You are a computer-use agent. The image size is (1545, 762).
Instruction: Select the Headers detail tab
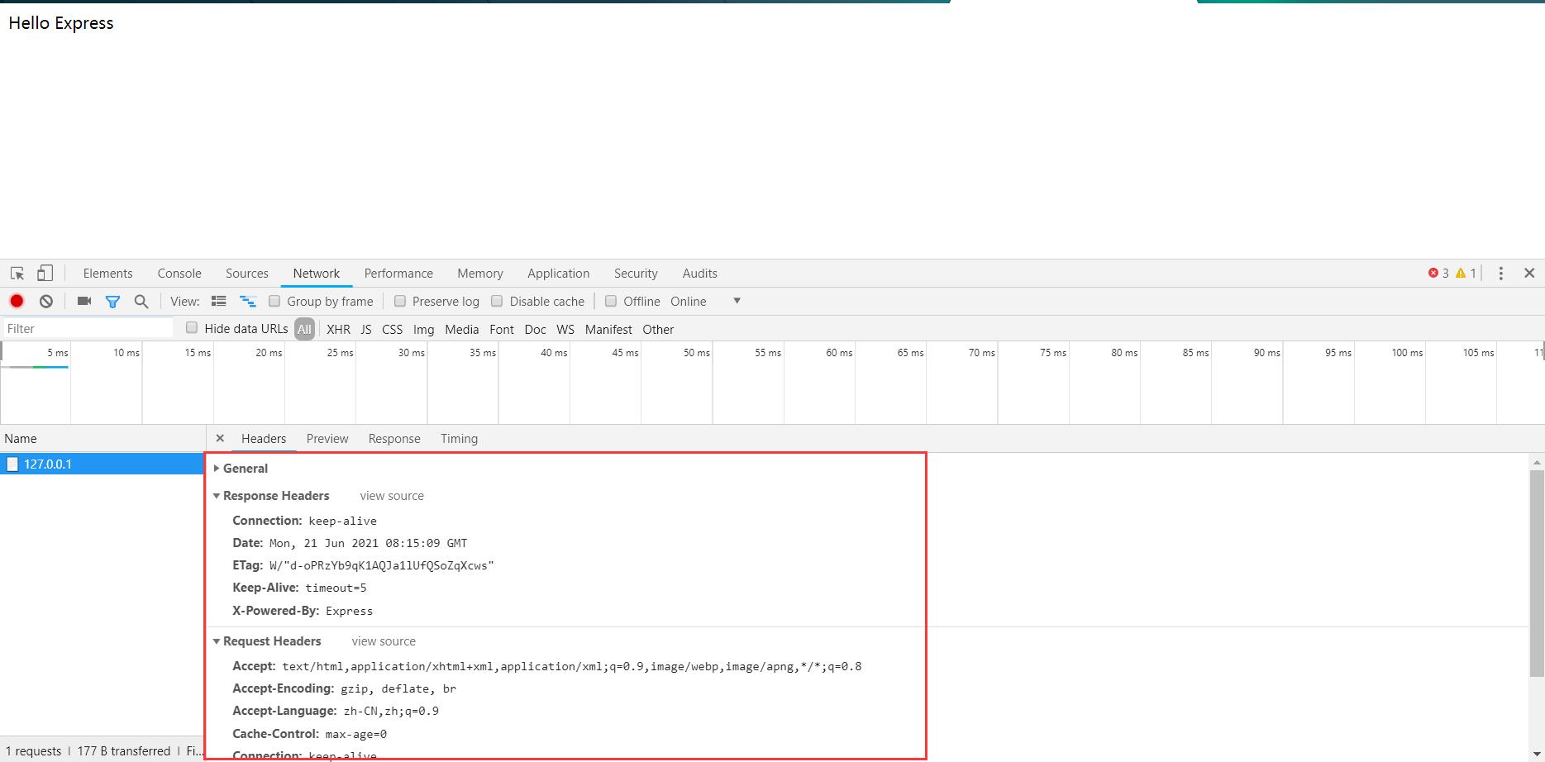(x=264, y=439)
